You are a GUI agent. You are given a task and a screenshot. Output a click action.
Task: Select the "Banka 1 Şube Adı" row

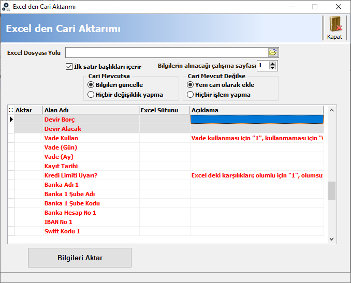tap(166, 194)
